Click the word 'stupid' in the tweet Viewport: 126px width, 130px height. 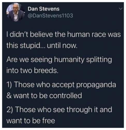(31, 46)
